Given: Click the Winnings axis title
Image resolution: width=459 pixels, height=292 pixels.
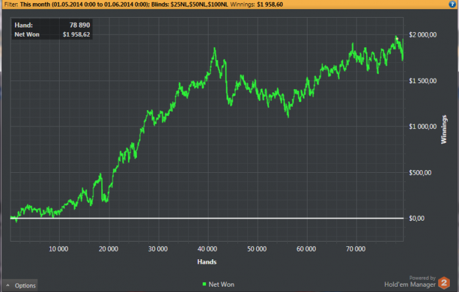Looking at the screenshot, I should tap(444, 129).
